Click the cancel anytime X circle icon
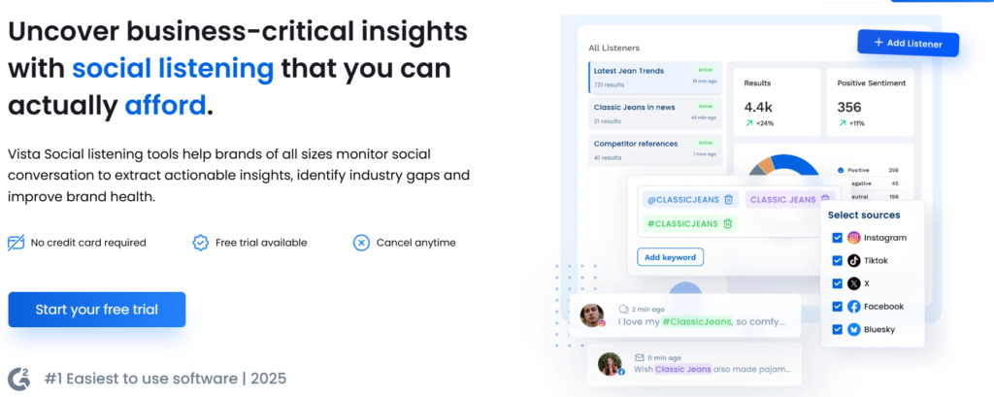This screenshot has width=994, height=397. (x=361, y=243)
